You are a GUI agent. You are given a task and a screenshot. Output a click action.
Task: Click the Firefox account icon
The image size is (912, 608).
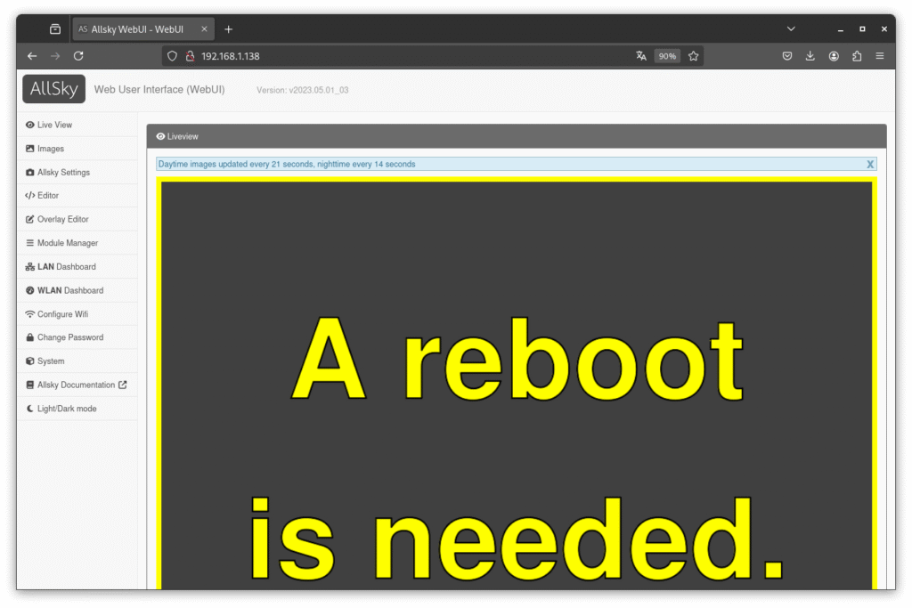834,56
